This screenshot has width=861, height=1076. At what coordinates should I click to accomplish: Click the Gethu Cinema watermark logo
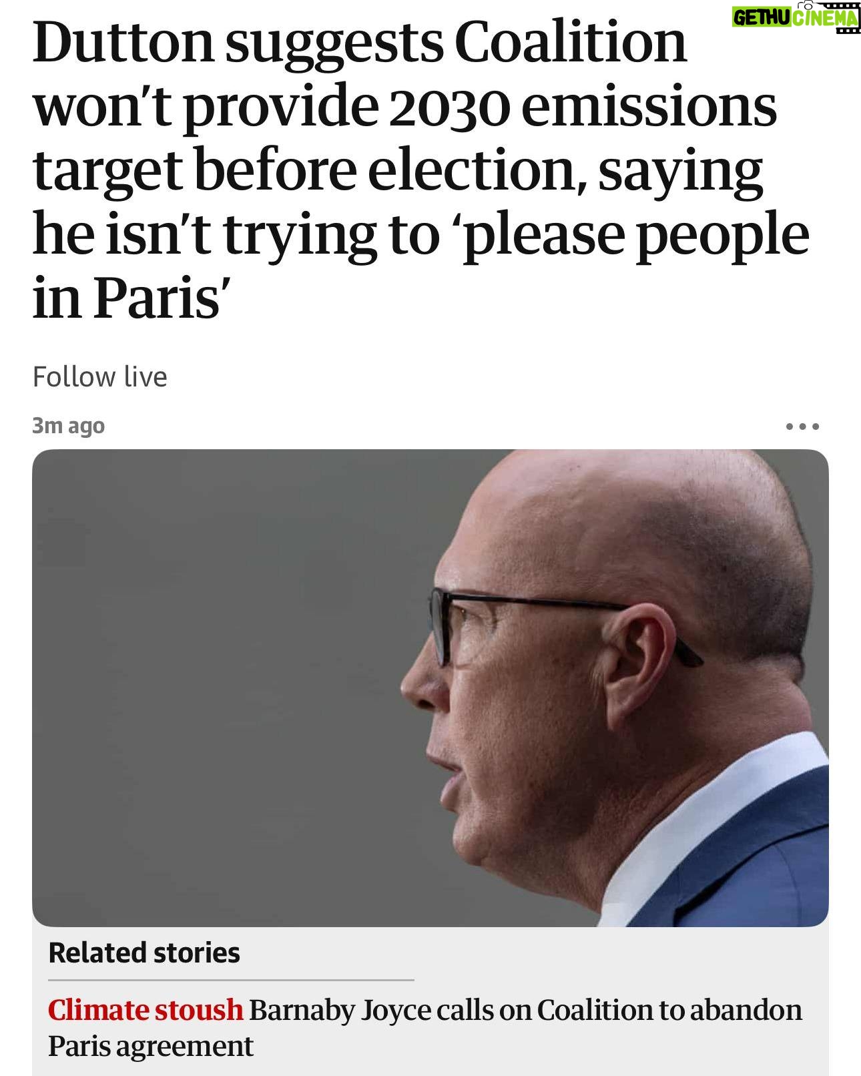tap(795, 17)
